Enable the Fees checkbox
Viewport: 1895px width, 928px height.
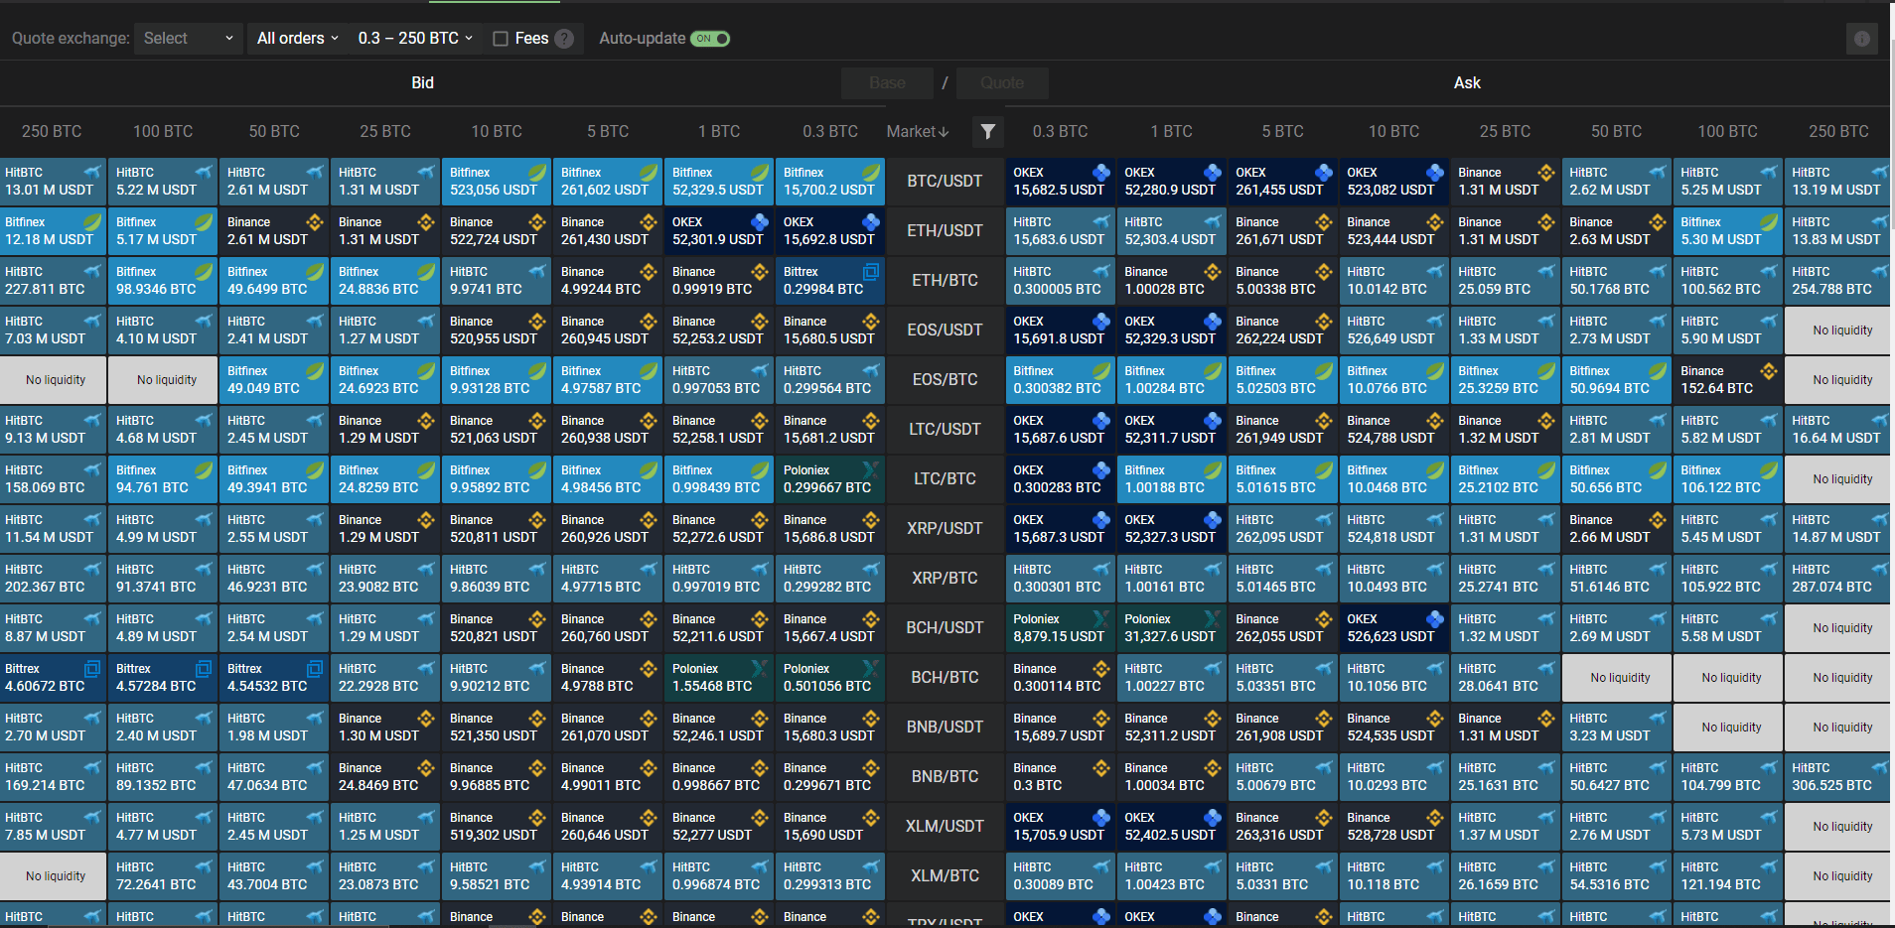point(501,39)
